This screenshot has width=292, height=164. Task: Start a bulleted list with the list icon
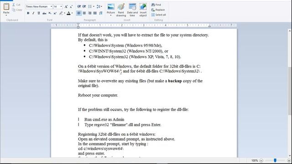click(x=90, y=6)
